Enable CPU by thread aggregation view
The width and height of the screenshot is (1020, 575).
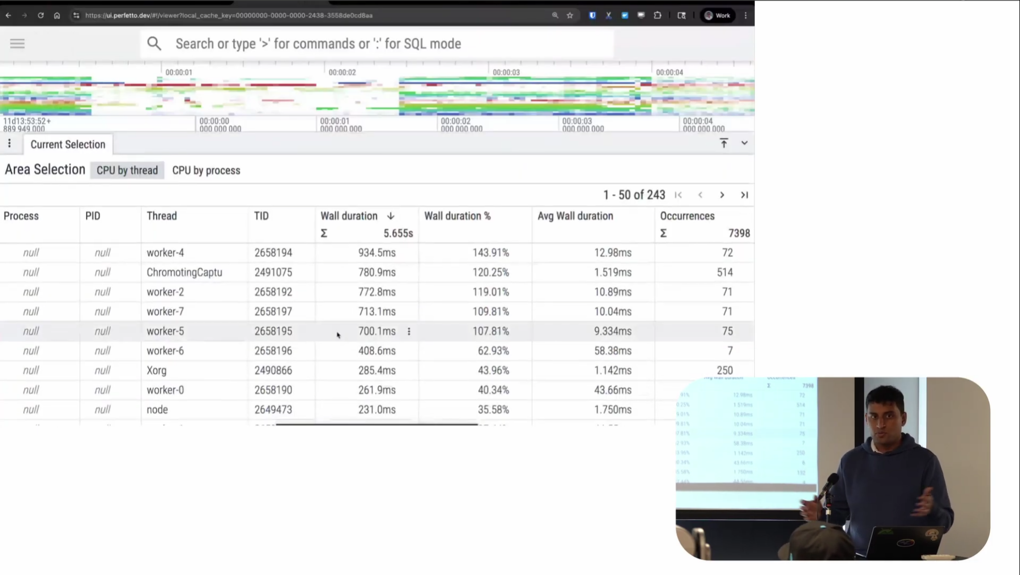coord(127,170)
